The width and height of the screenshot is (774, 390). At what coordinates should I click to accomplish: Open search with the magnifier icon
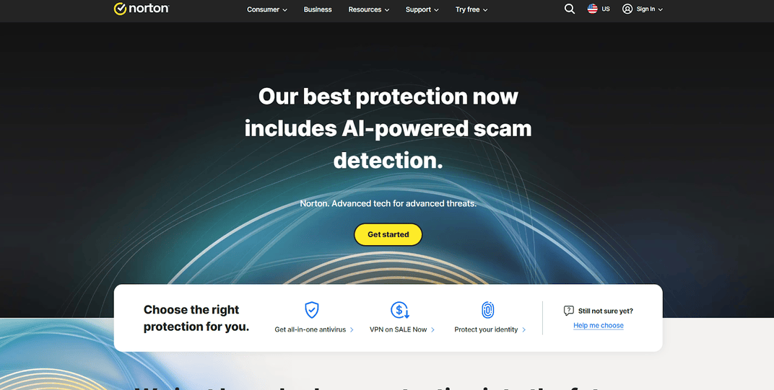[570, 9]
